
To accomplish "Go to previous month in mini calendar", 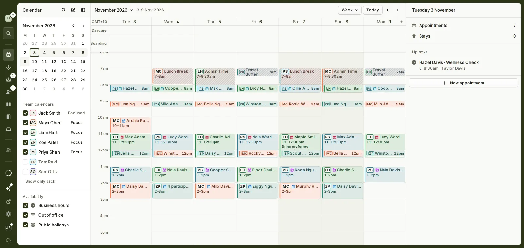I will pos(73,26).
